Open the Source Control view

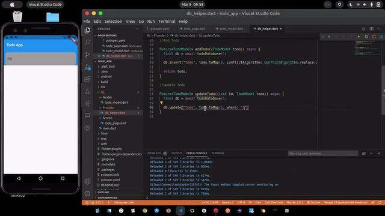87,55
